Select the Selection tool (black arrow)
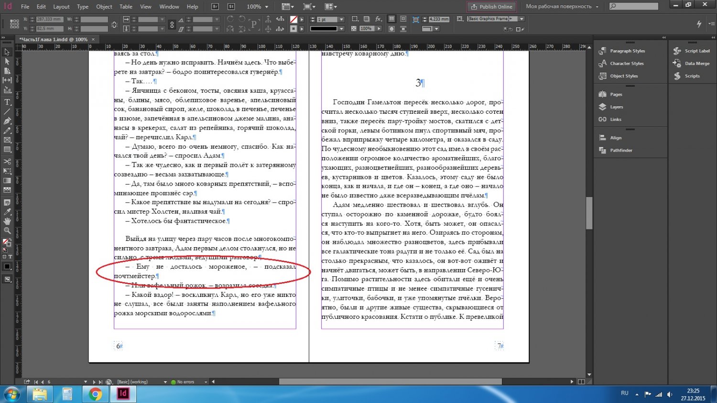This screenshot has height=403, width=717. pyautogui.click(x=7, y=52)
